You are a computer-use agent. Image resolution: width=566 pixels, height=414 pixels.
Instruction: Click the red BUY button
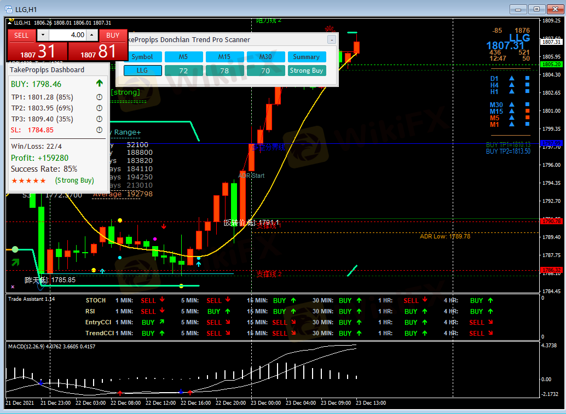[x=113, y=36]
